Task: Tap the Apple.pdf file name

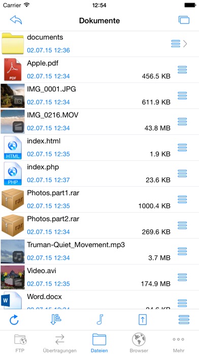Action: [x=43, y=63]
